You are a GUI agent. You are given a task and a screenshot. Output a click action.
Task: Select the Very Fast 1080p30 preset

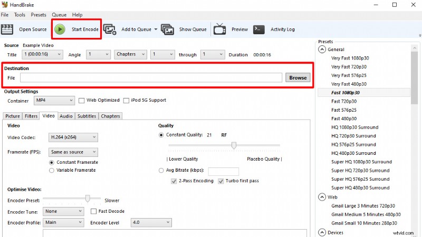350,58
